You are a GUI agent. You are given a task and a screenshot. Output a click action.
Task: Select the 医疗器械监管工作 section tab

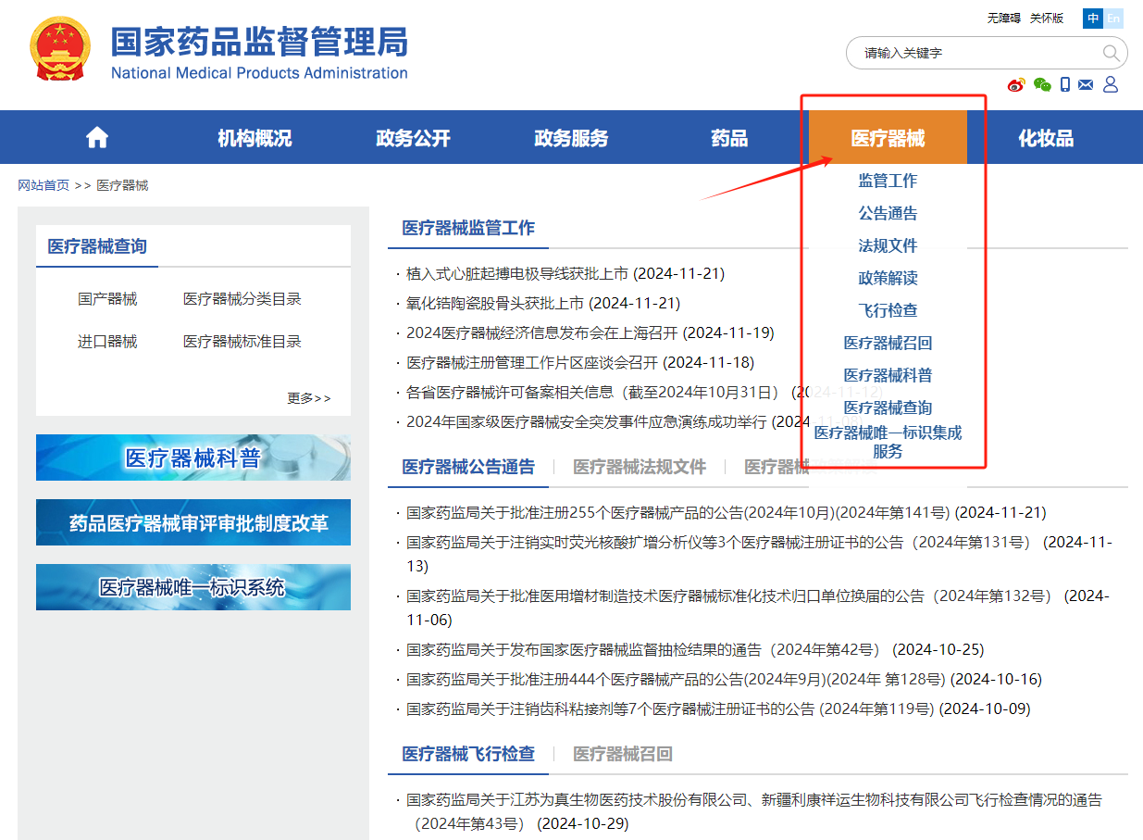point(468,228)
